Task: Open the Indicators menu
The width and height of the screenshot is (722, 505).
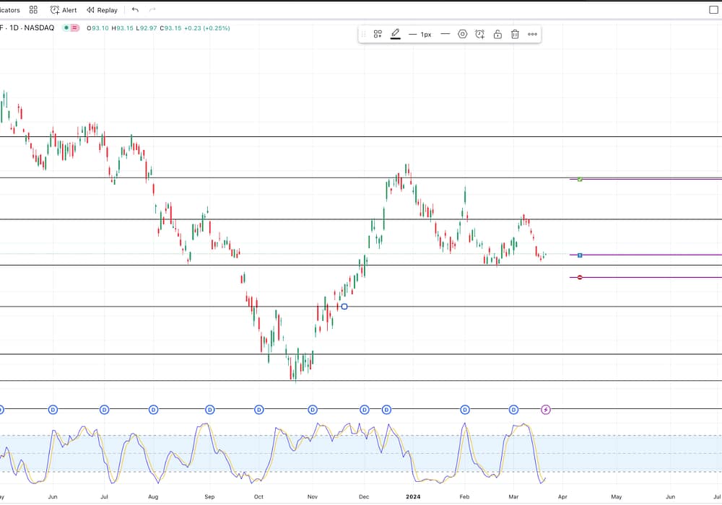Action: 10,10
